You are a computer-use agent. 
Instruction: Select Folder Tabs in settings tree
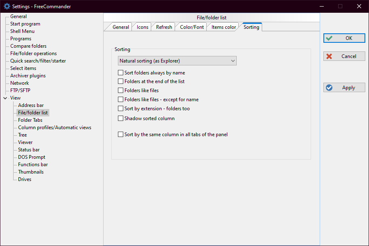click(30, 120)
